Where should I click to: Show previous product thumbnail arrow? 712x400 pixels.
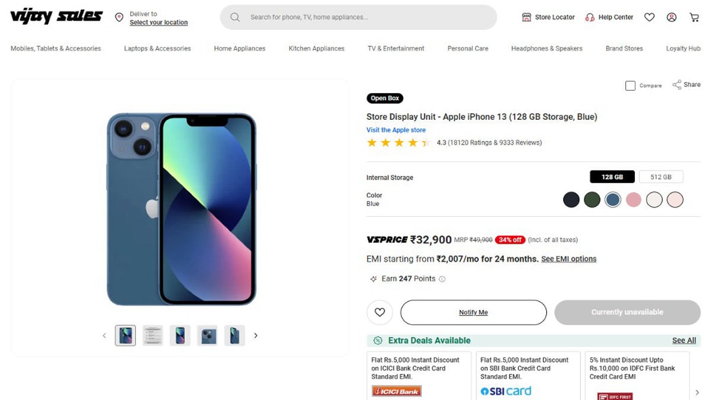tap(104, 335)
